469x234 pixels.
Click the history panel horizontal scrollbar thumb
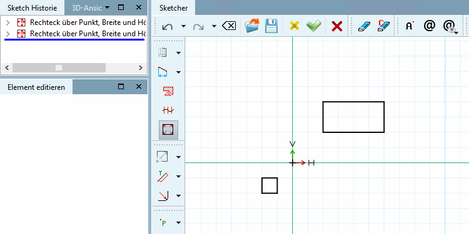coord(59,68)
